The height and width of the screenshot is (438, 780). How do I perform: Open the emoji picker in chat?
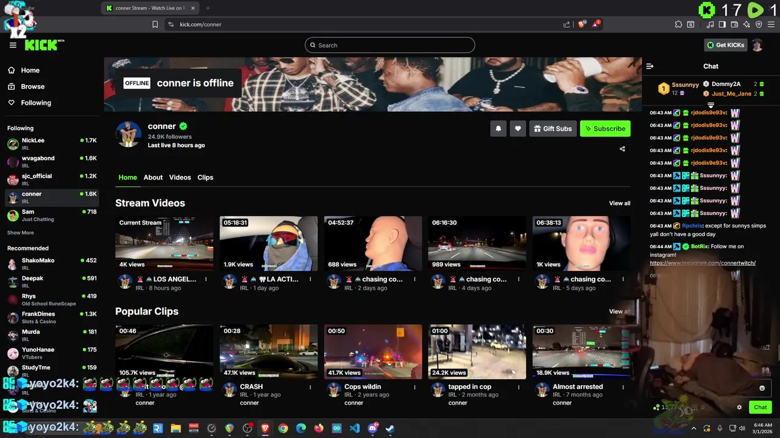(762, 388)
